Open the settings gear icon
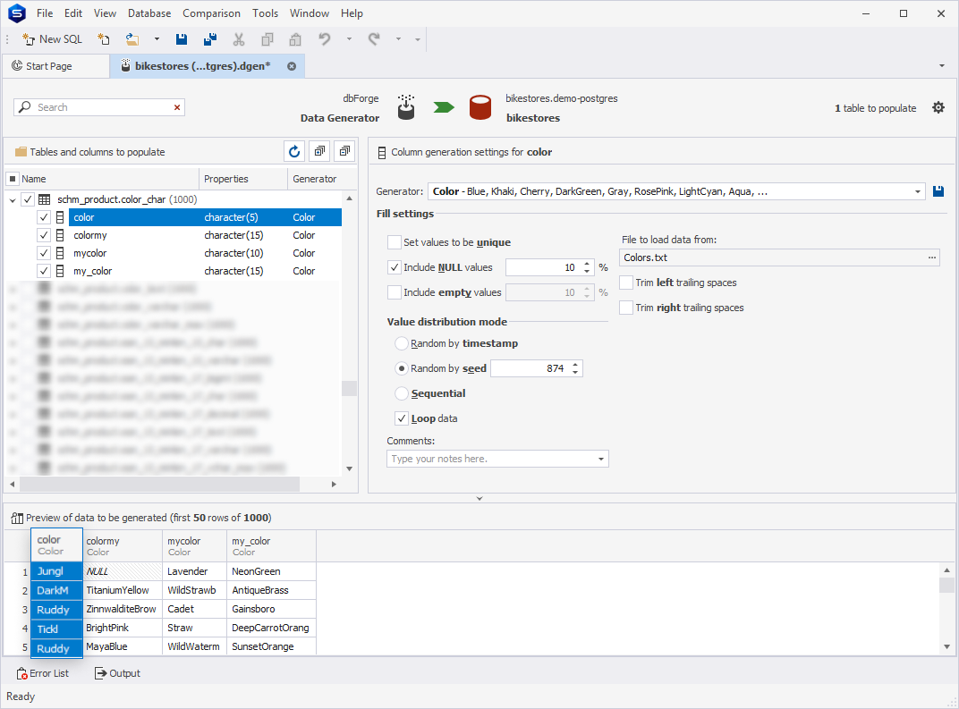The width and height of the screenshot is (959, 709). click(938, 107)
